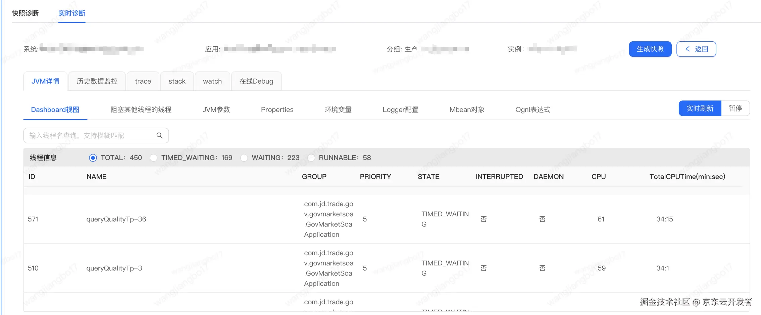Click thread ID 571
The height and width of the screenshot is (315, 761).
tap(33, 219)
